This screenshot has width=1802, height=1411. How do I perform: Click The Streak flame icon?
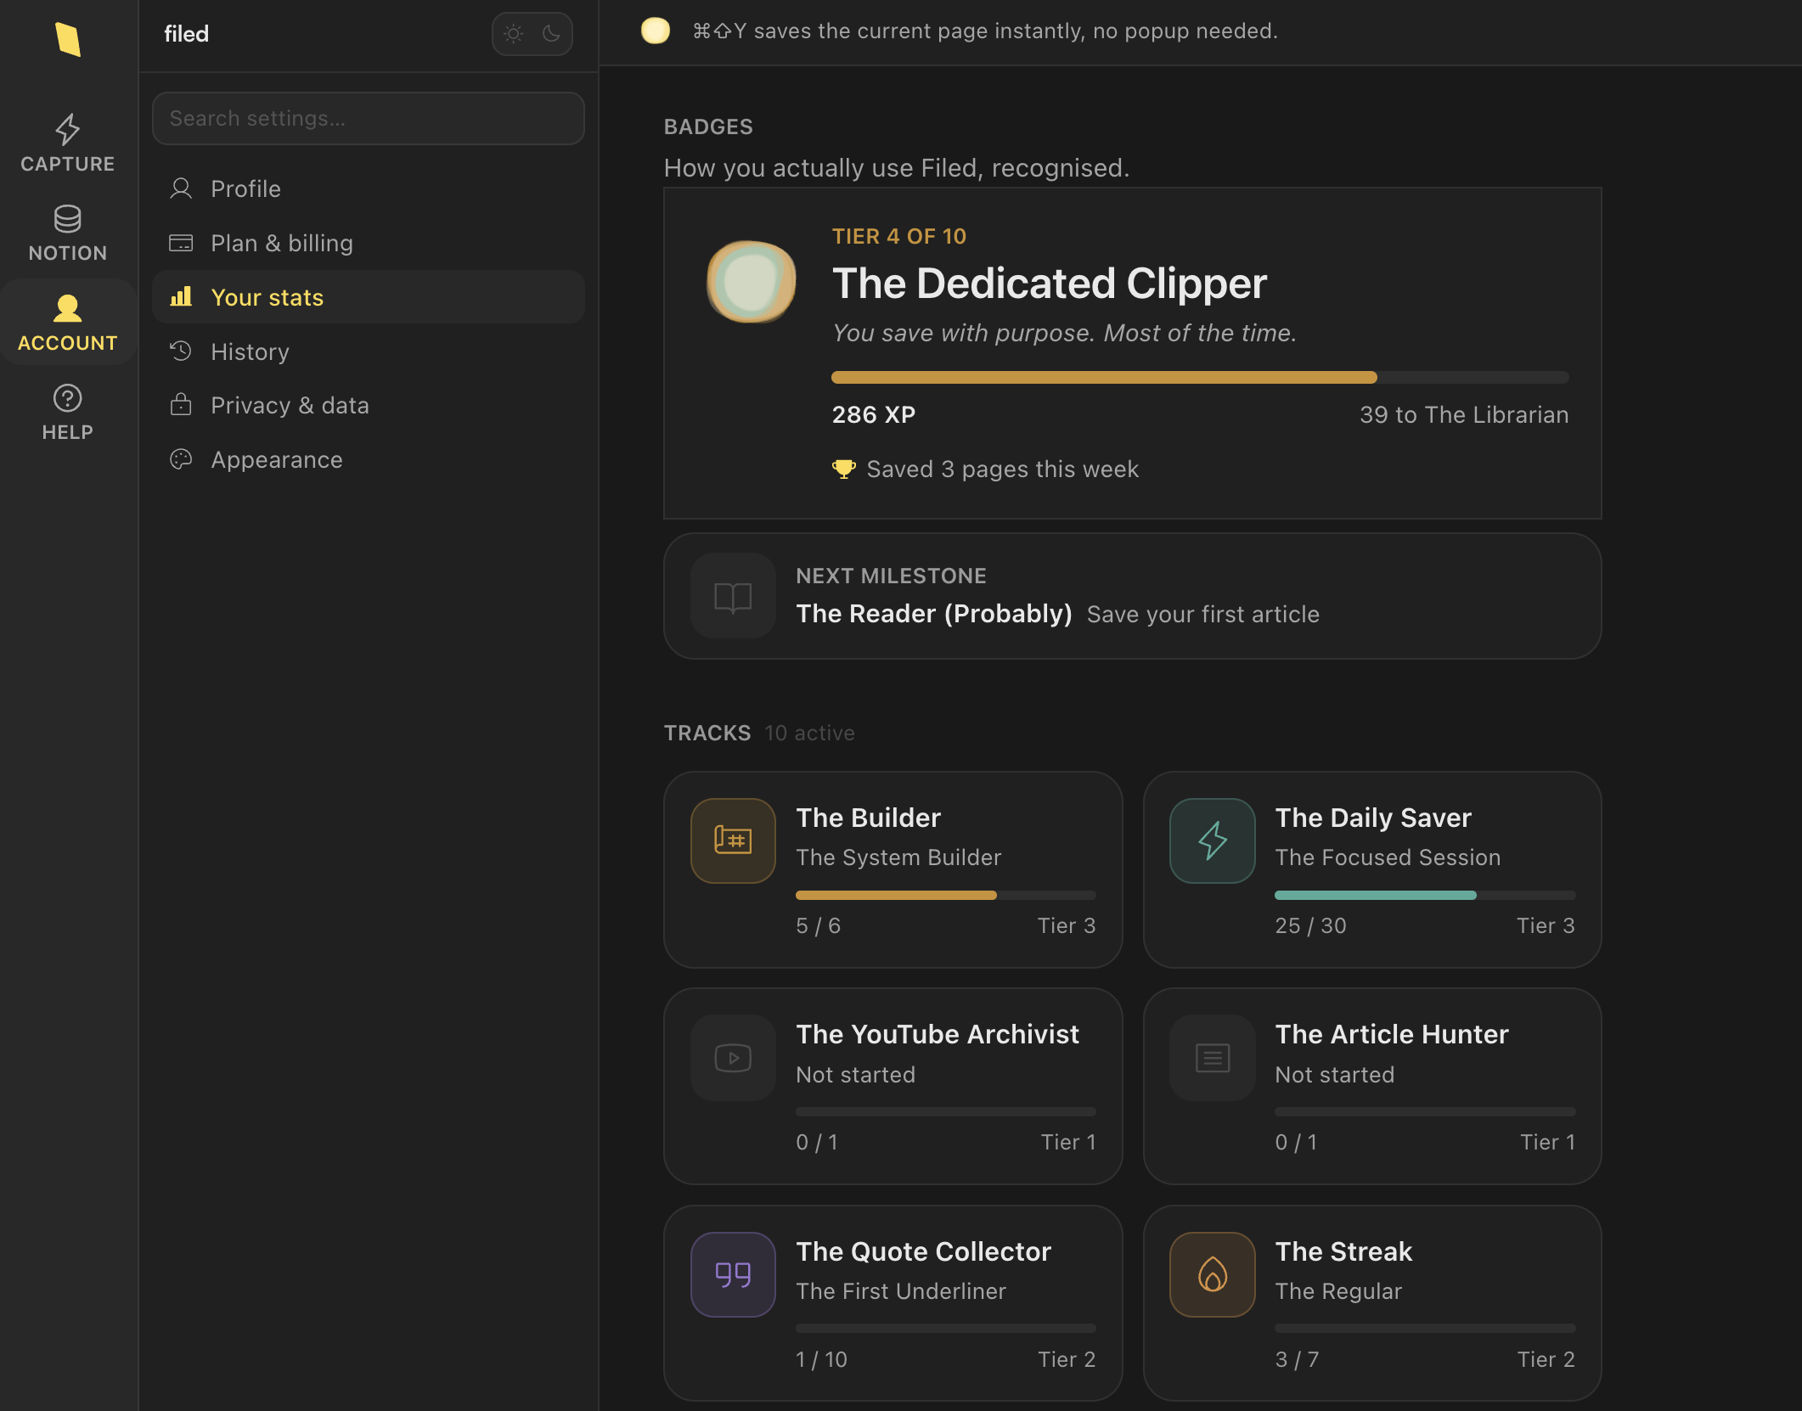pos(1212,1274)
